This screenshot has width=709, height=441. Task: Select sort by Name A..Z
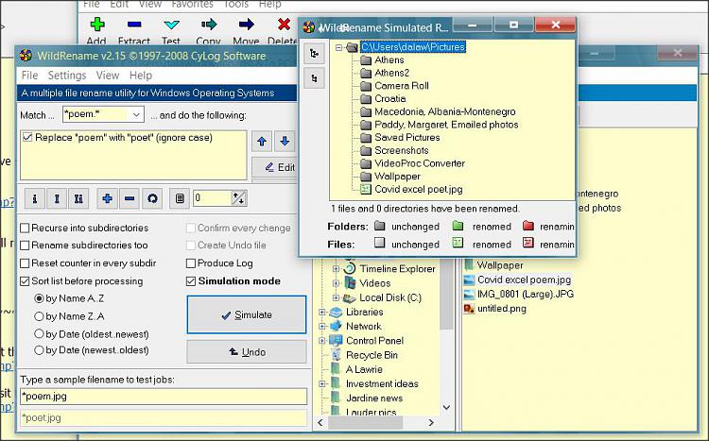pyautogui.click(x=40, y=298)
